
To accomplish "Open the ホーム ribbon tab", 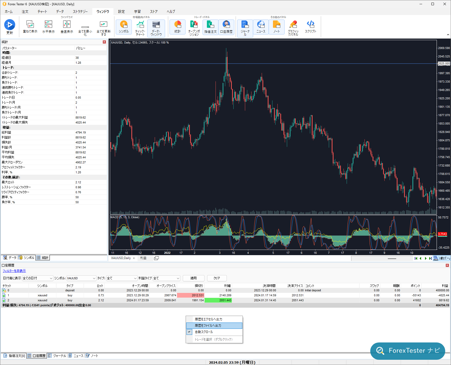I will click(9, 12).
